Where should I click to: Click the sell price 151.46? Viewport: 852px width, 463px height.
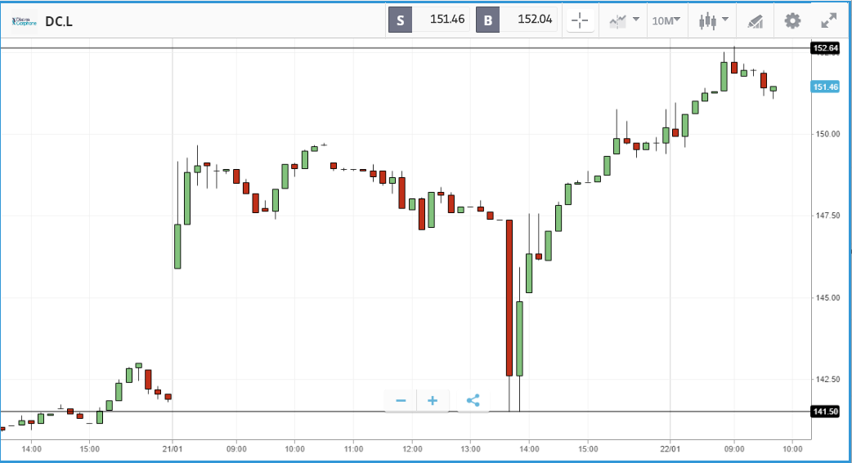[x=446, y=20]
